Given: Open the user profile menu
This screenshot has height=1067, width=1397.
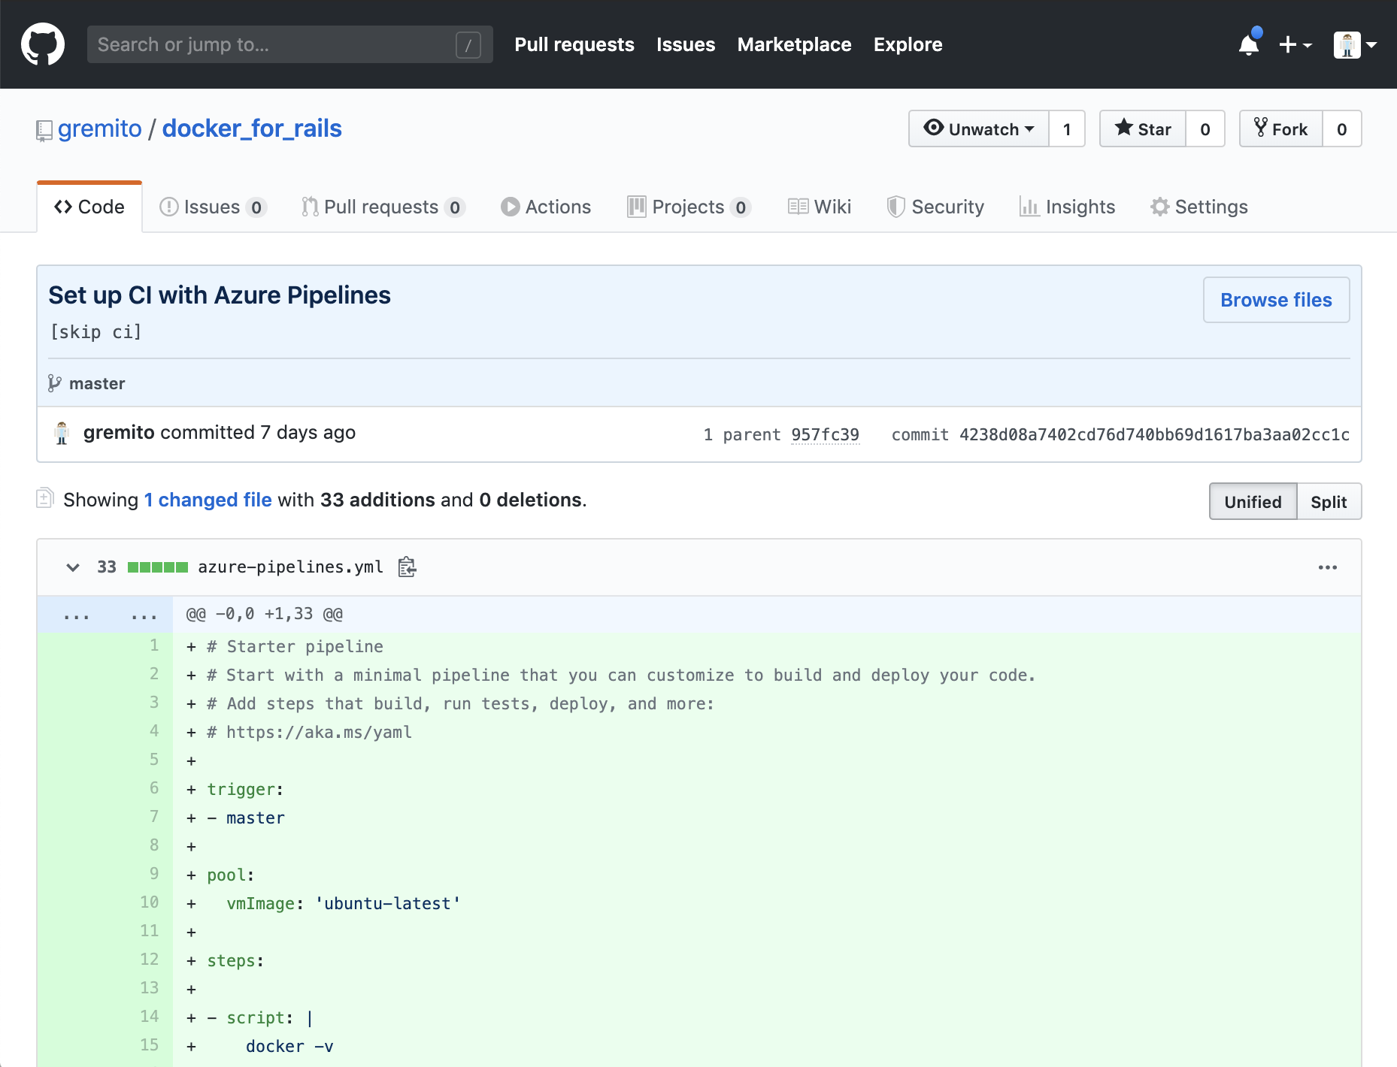Looking at the screenshot, I should pos(1354,45).
